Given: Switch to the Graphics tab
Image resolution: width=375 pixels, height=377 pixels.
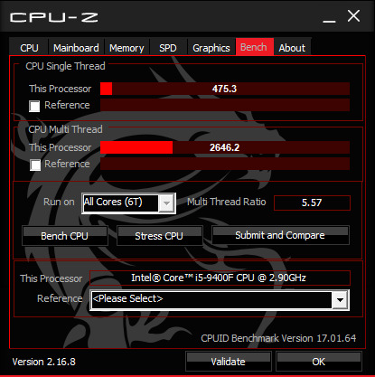Looking at the screenshot, I should (211, 48).
